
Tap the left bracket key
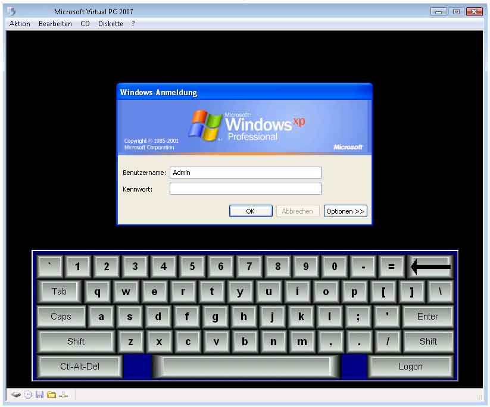coord(383,292)
